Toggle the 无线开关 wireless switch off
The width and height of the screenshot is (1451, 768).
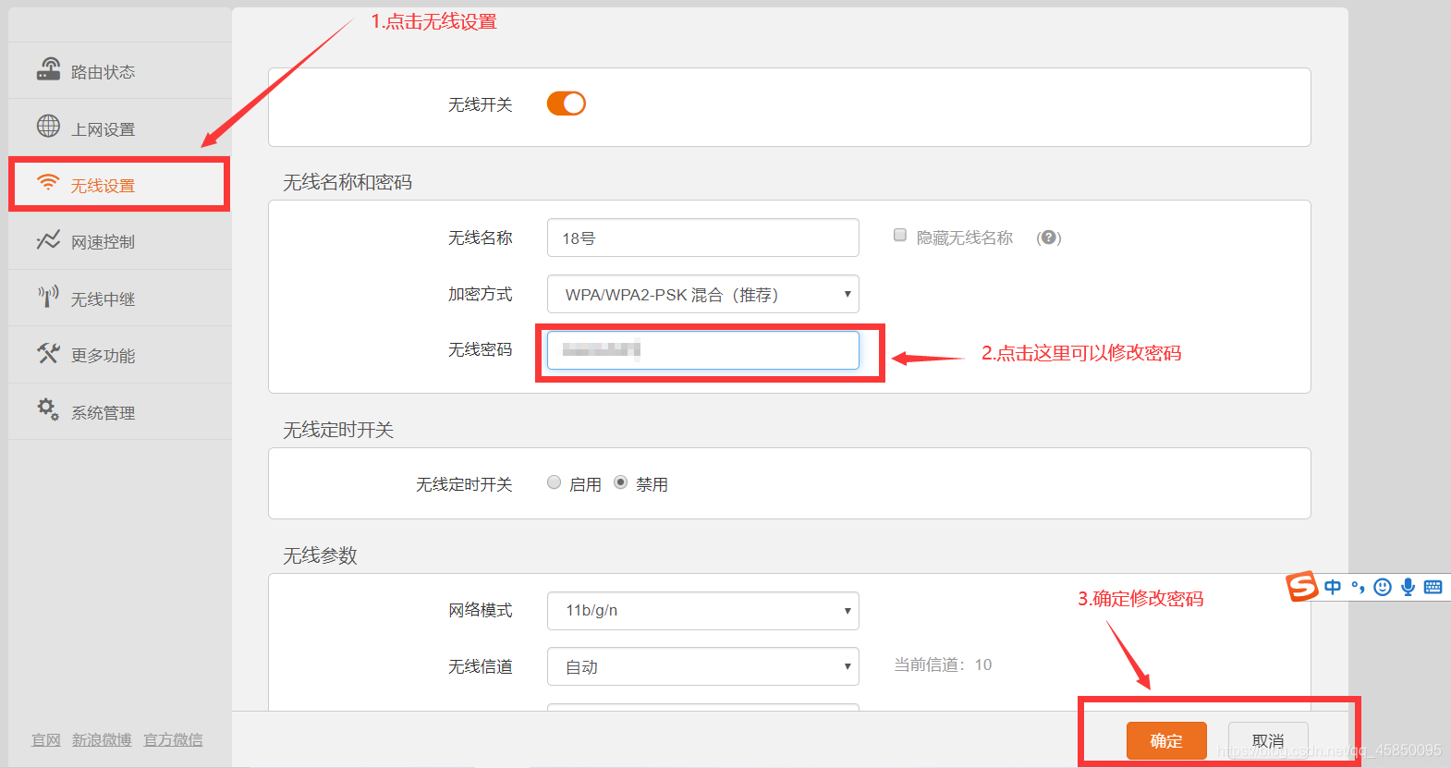click(x=567, y=104)
